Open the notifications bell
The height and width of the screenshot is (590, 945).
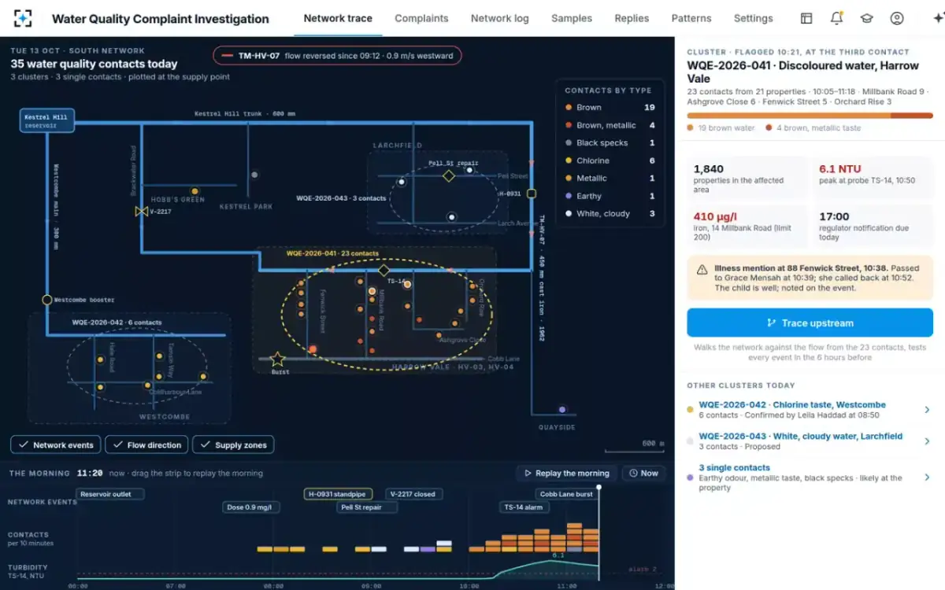836,18
